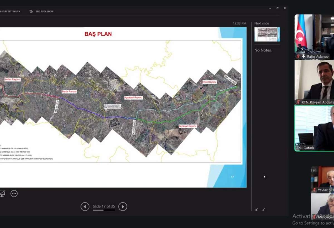The width and height of the screenshot is (334, 228).
Task: Select KTN_Rövşən Abdulla's video tile
Action: [x=314, y=83]
